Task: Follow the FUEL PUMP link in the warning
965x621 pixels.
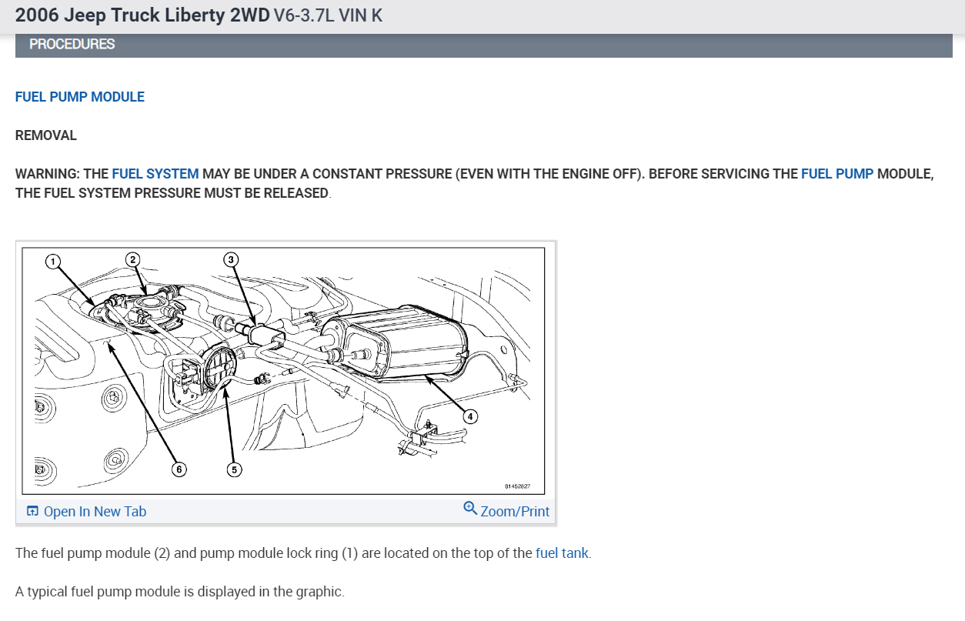Action: coord(837,174)
